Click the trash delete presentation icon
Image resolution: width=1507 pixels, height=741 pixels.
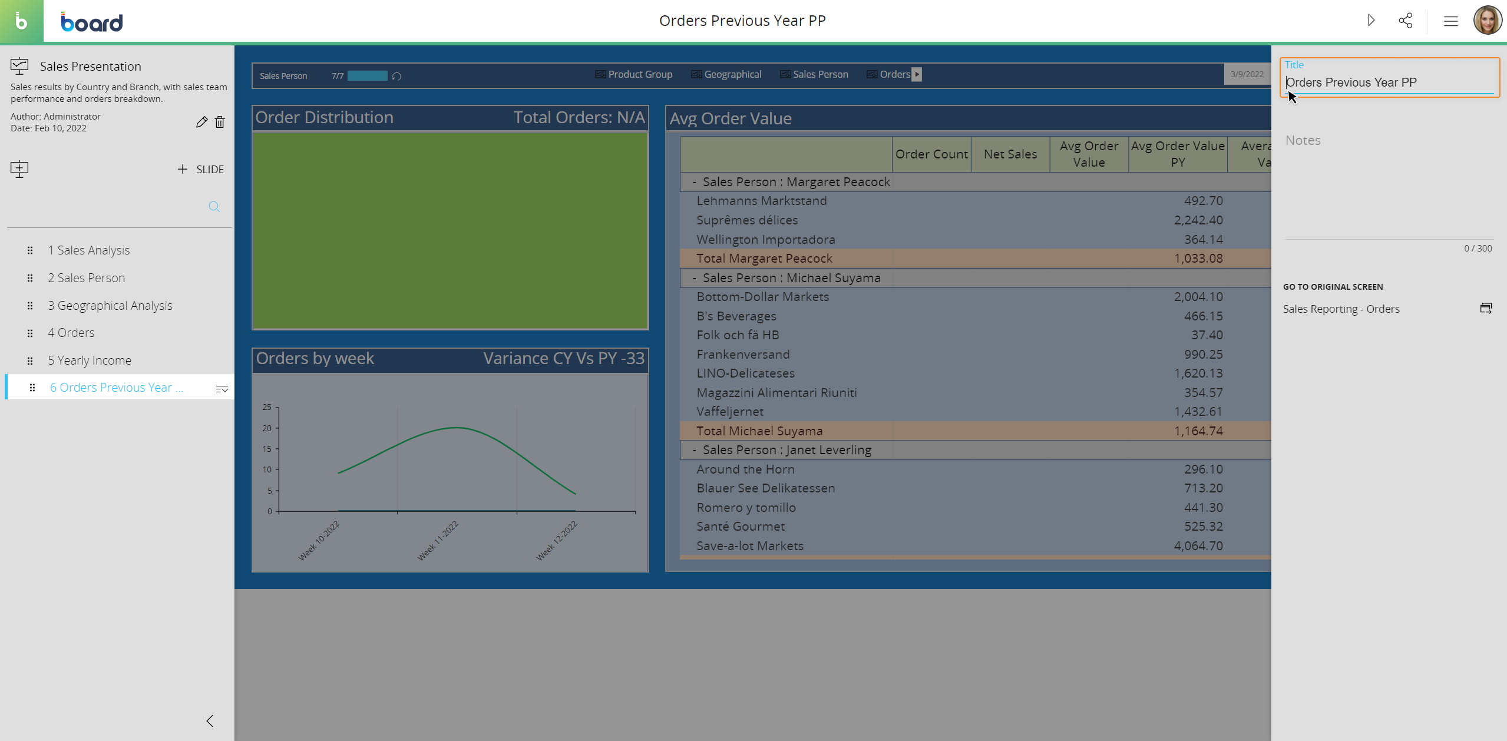click(220, 122)
